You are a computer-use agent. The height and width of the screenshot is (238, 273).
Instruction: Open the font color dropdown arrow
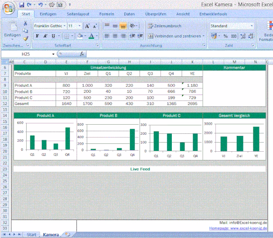click(x=97, y=36)
